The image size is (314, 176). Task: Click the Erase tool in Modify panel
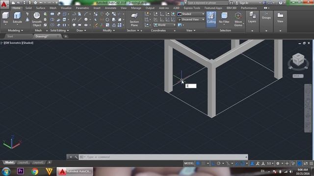pyautogui.click(x=96, y=25)
